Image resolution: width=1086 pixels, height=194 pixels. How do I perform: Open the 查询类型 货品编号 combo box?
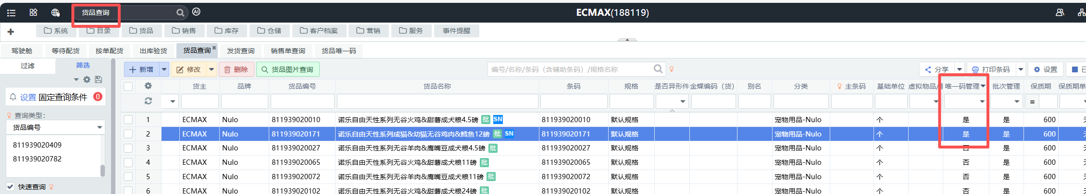point(55,127)
